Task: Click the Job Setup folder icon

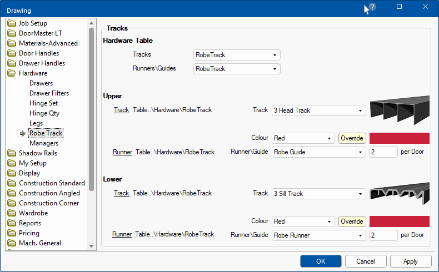Action: tap(12, 23)
